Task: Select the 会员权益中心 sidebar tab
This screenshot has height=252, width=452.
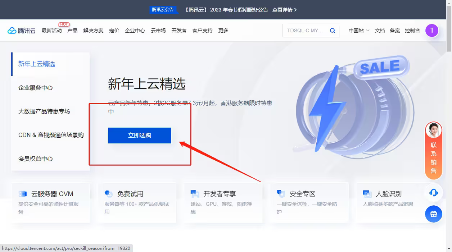Action: 50,159
